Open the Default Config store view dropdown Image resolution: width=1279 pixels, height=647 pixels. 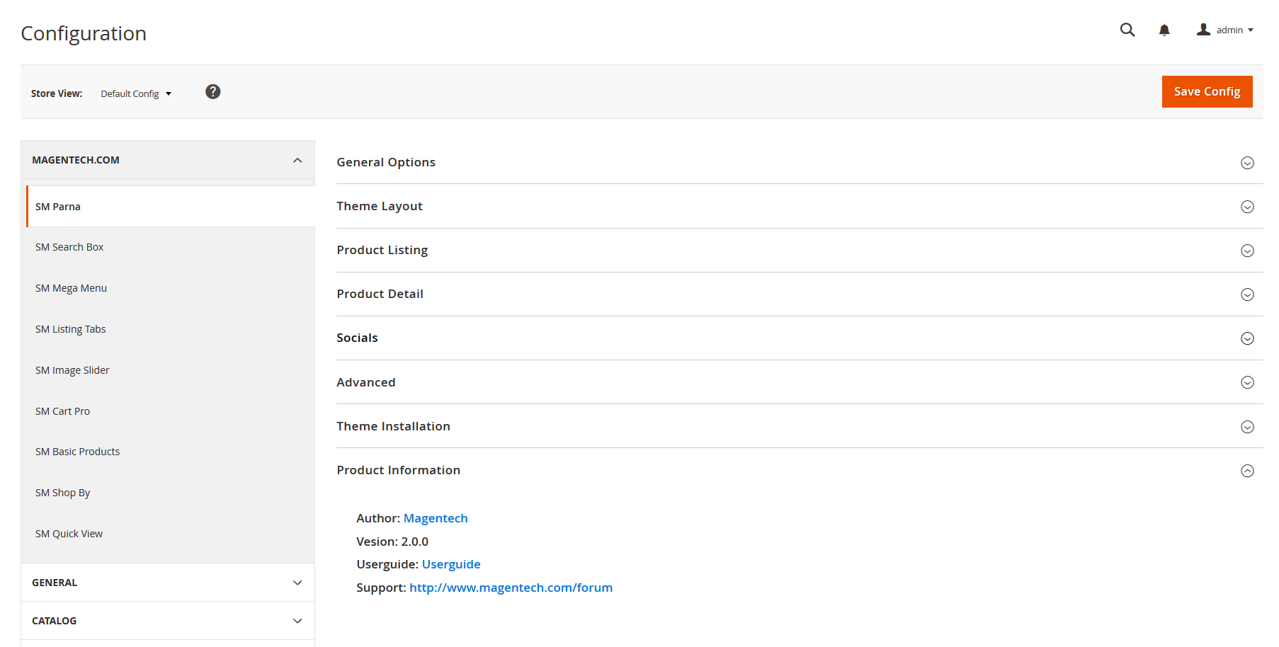(x=136, y=93)
